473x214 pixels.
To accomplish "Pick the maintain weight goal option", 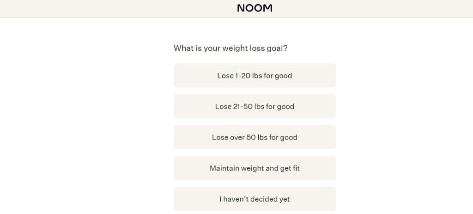I will [x=255, y=168].
